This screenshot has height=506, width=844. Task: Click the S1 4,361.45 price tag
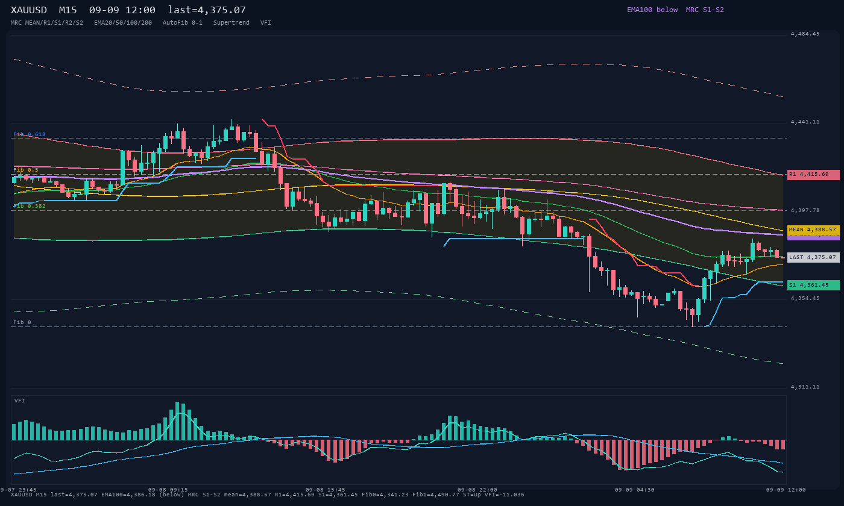coord(813,285)
